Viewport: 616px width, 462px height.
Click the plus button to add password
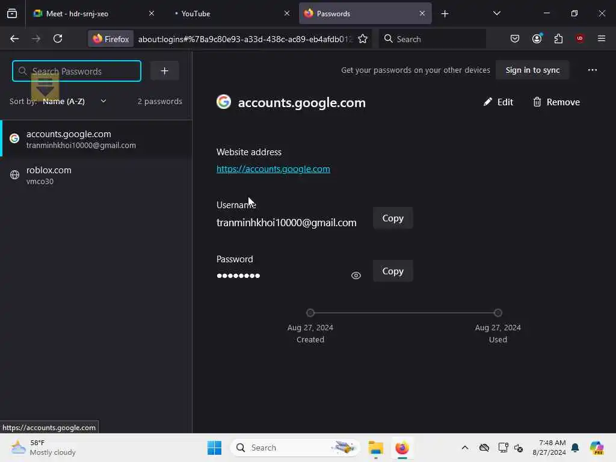165,71
